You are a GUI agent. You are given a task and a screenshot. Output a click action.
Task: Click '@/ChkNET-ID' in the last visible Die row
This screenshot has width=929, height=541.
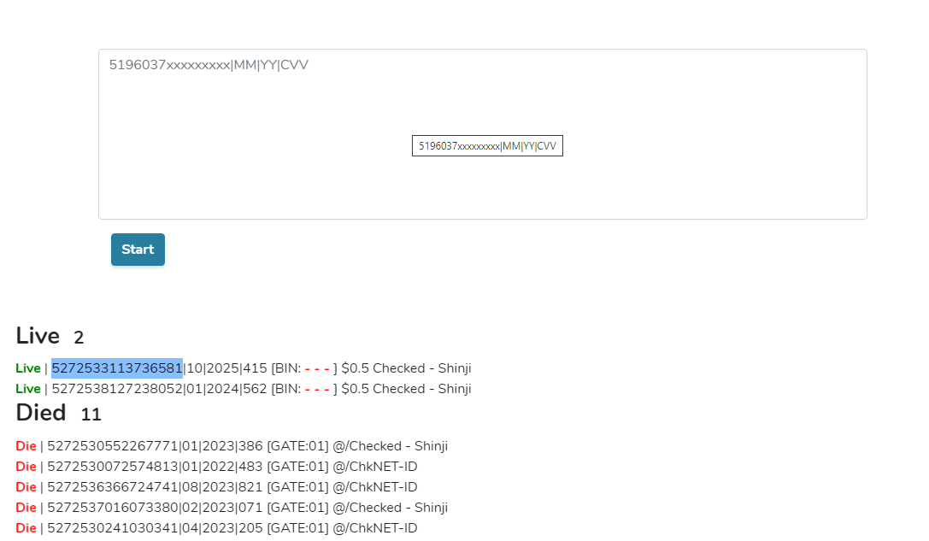click(x=375, y=528)
